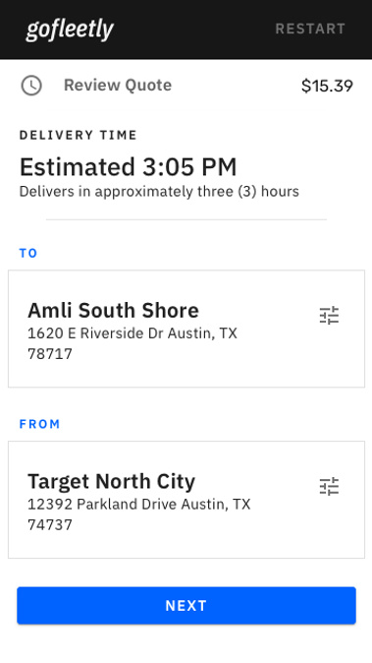Click the RESTART button in header
The width and height of the screenshot is (372, 663).
click(310, 29)
